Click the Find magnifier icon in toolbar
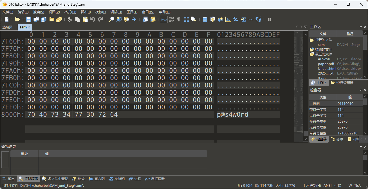Image resolution: width=368 pixels, height=189 pixels. (111, 19)
